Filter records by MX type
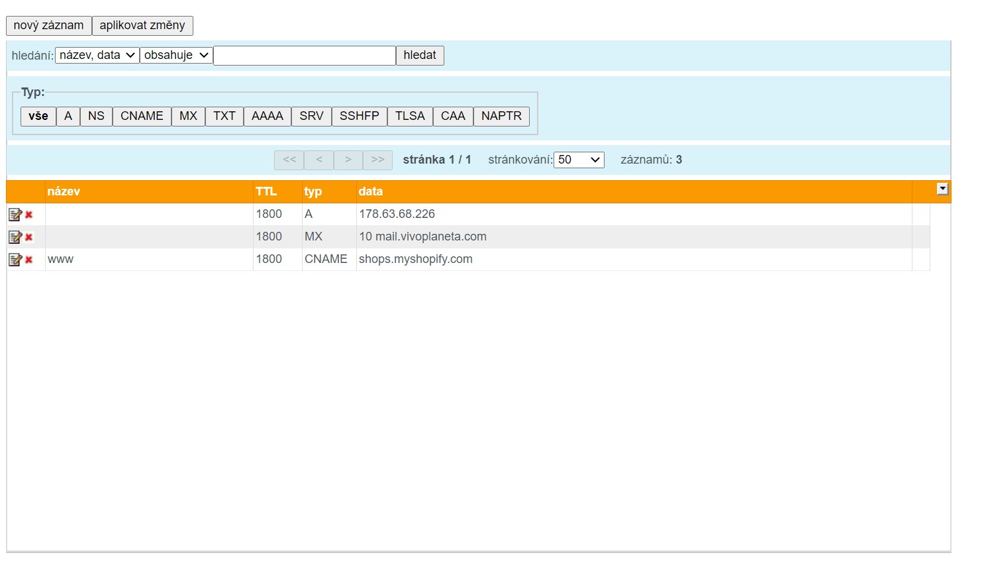This screenshot has width=982, height=569. click(188, 116)
